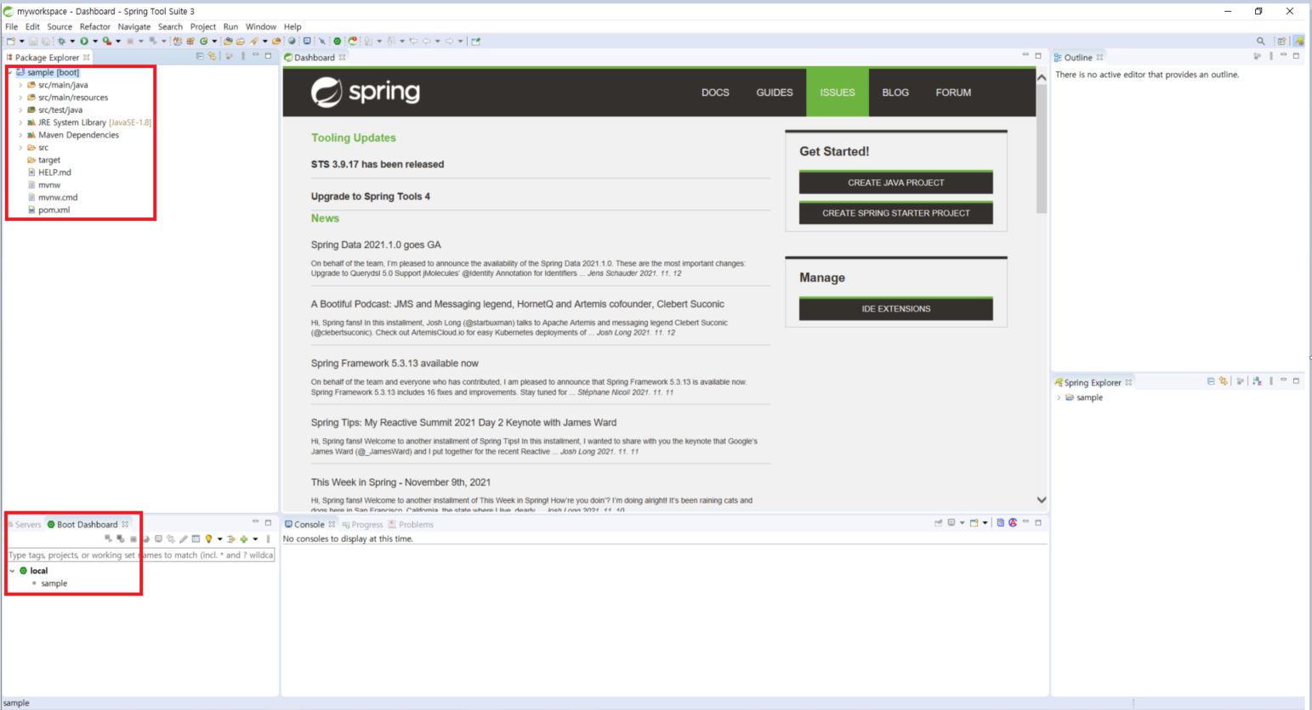Expand Maven Dependencies node
This screenshot has width=1312, height=710.
pos(20,135)
